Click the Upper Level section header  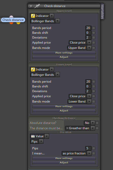(x=64, y=11)
